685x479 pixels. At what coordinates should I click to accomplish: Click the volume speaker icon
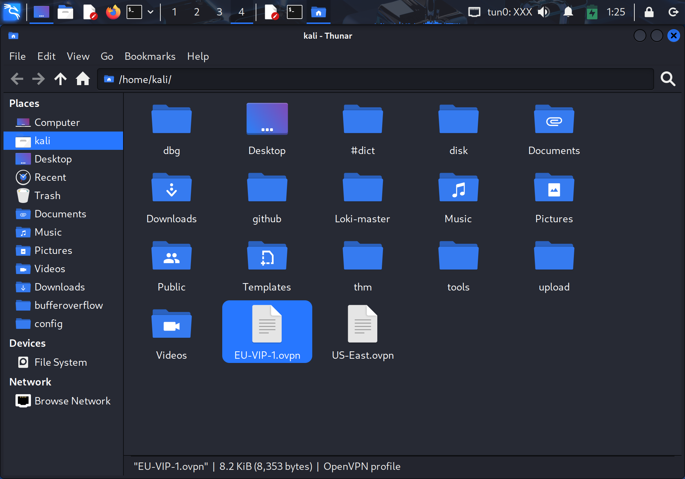(544, 12)
